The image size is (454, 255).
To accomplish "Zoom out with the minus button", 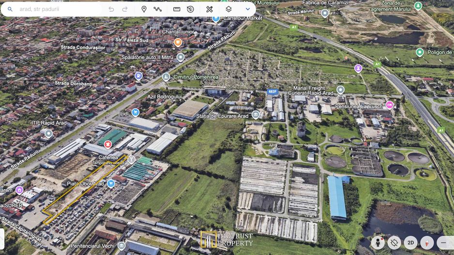I will (x=443, y=242).
